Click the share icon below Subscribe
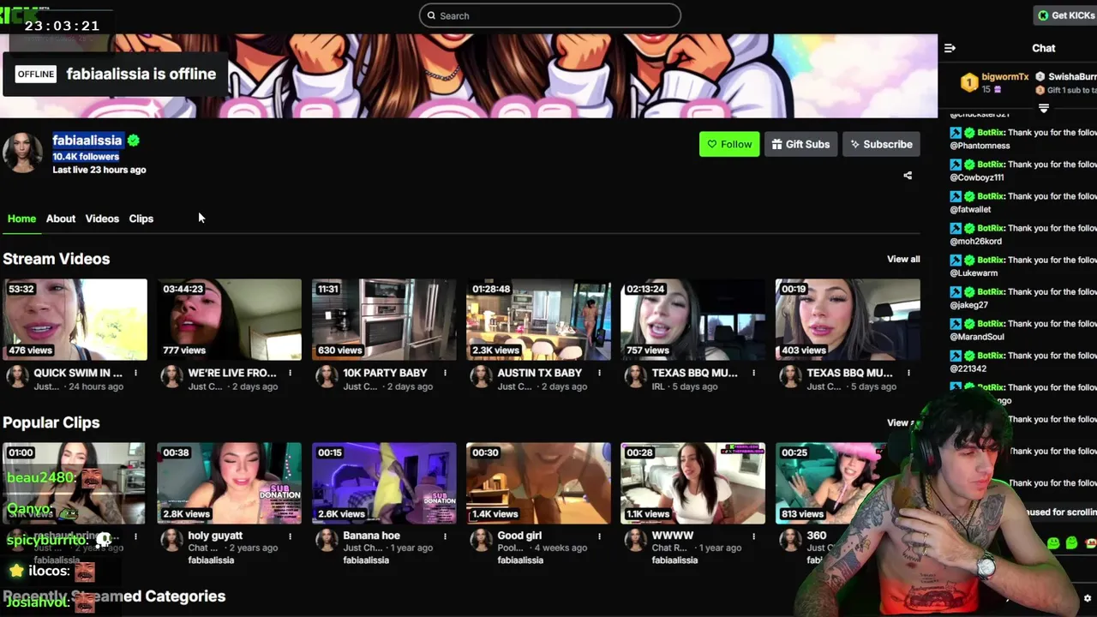This screenshot has height=617, width=1097. (908, 176)
